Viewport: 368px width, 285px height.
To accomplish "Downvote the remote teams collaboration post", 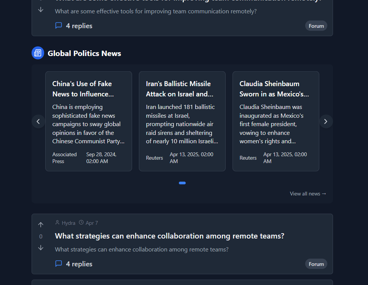I will [x=41, y=248].
